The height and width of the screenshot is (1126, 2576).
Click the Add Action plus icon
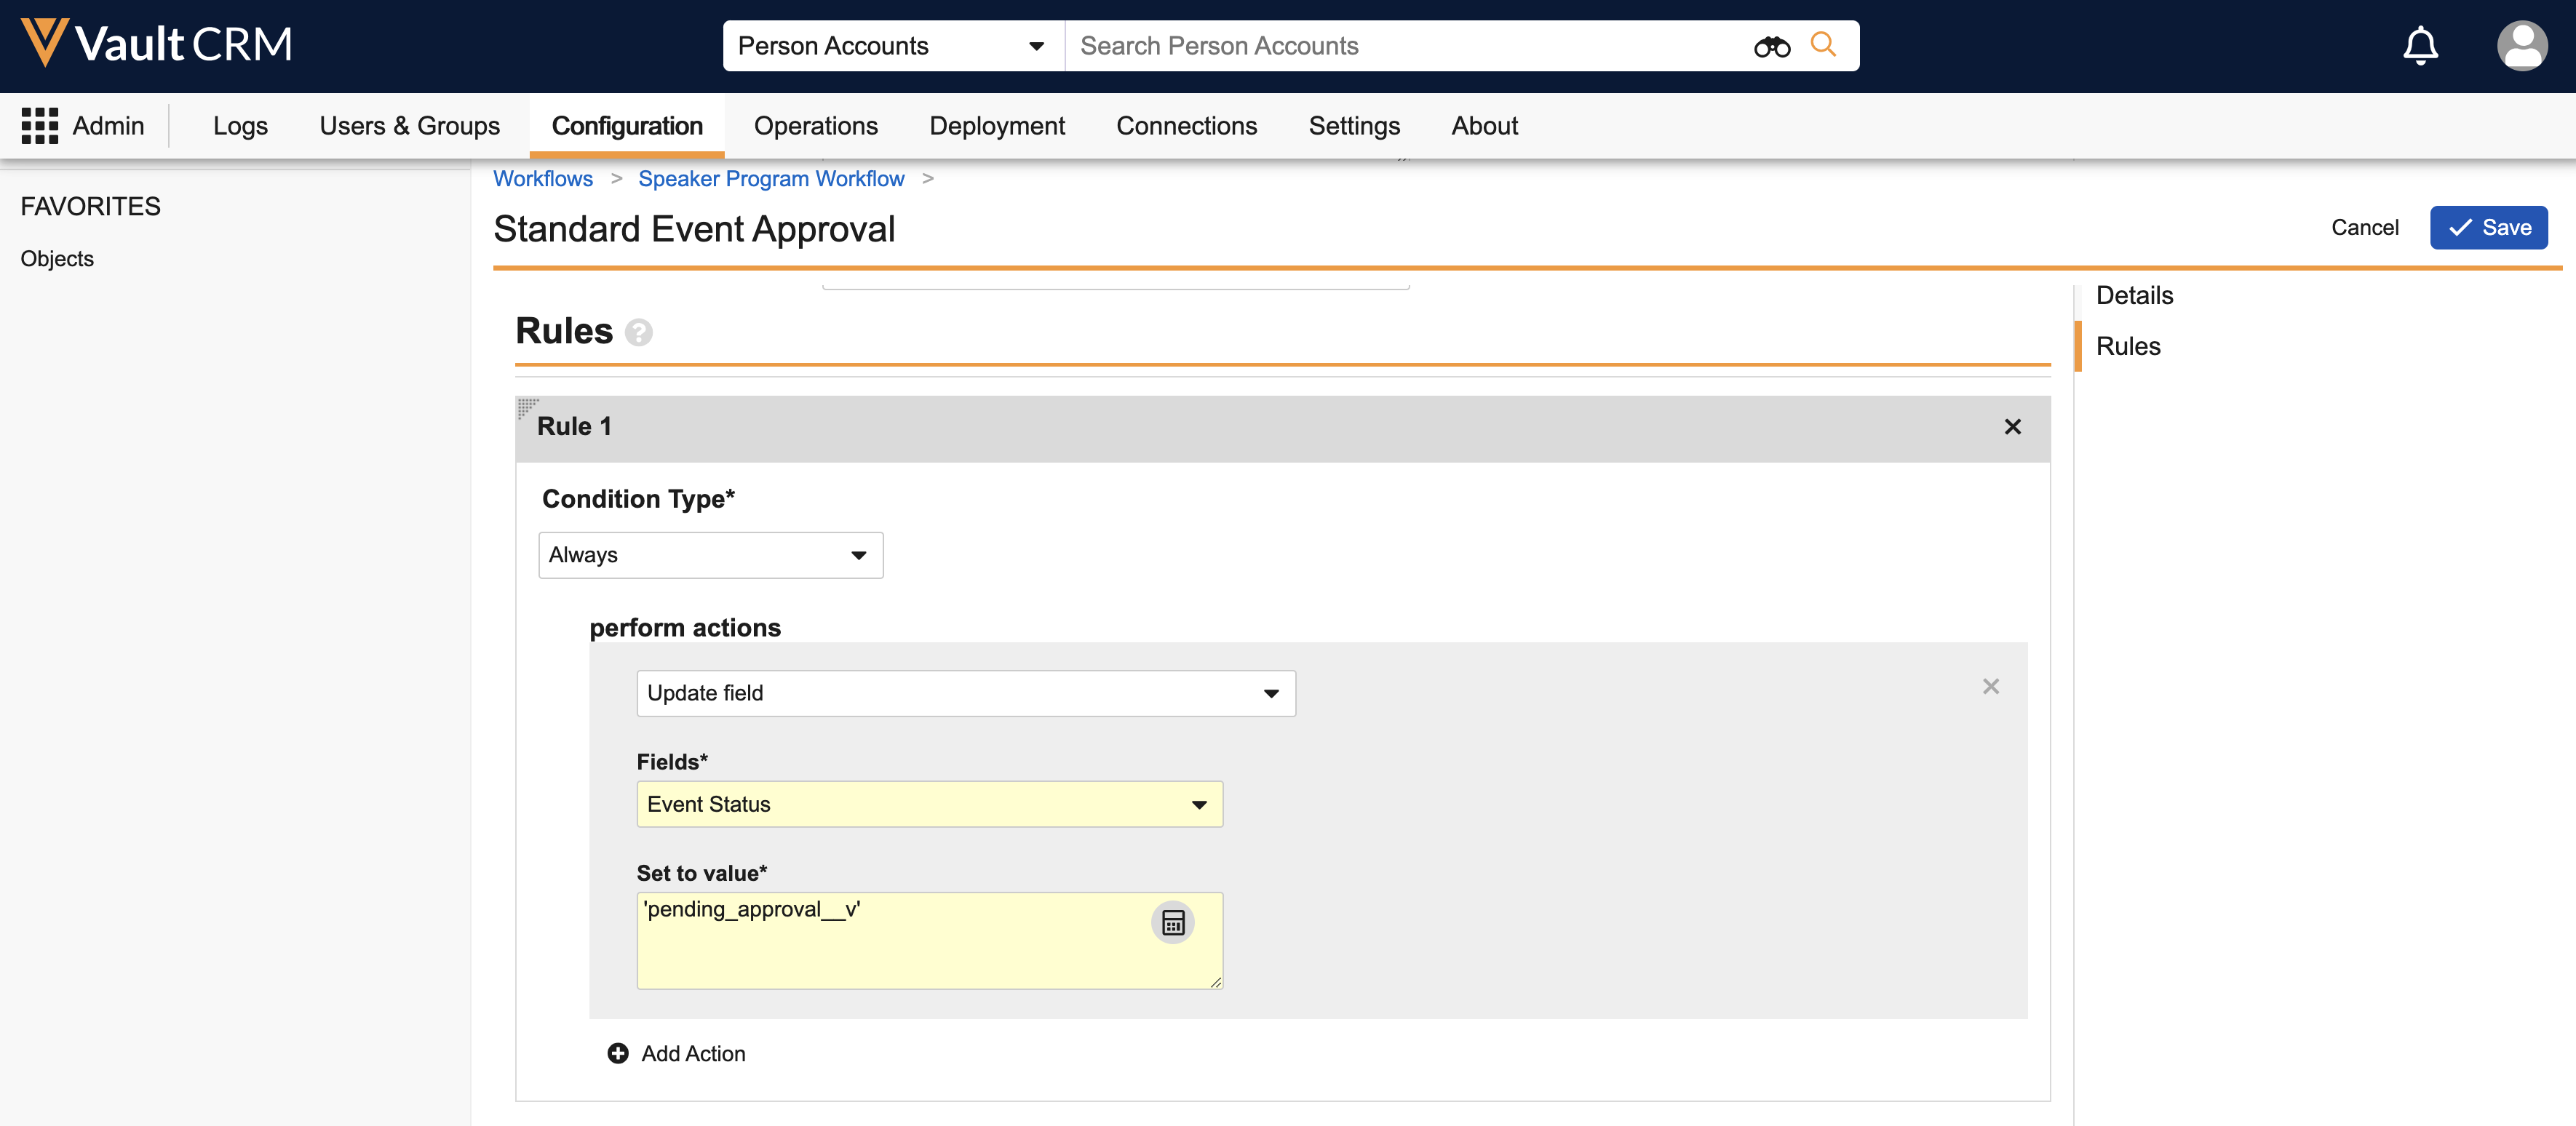[x=618, y=1053]
